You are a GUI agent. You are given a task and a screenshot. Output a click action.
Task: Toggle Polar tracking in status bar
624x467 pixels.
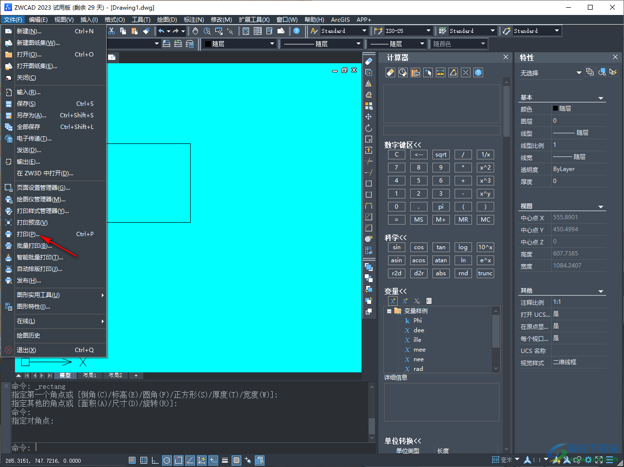pos(166,460)
